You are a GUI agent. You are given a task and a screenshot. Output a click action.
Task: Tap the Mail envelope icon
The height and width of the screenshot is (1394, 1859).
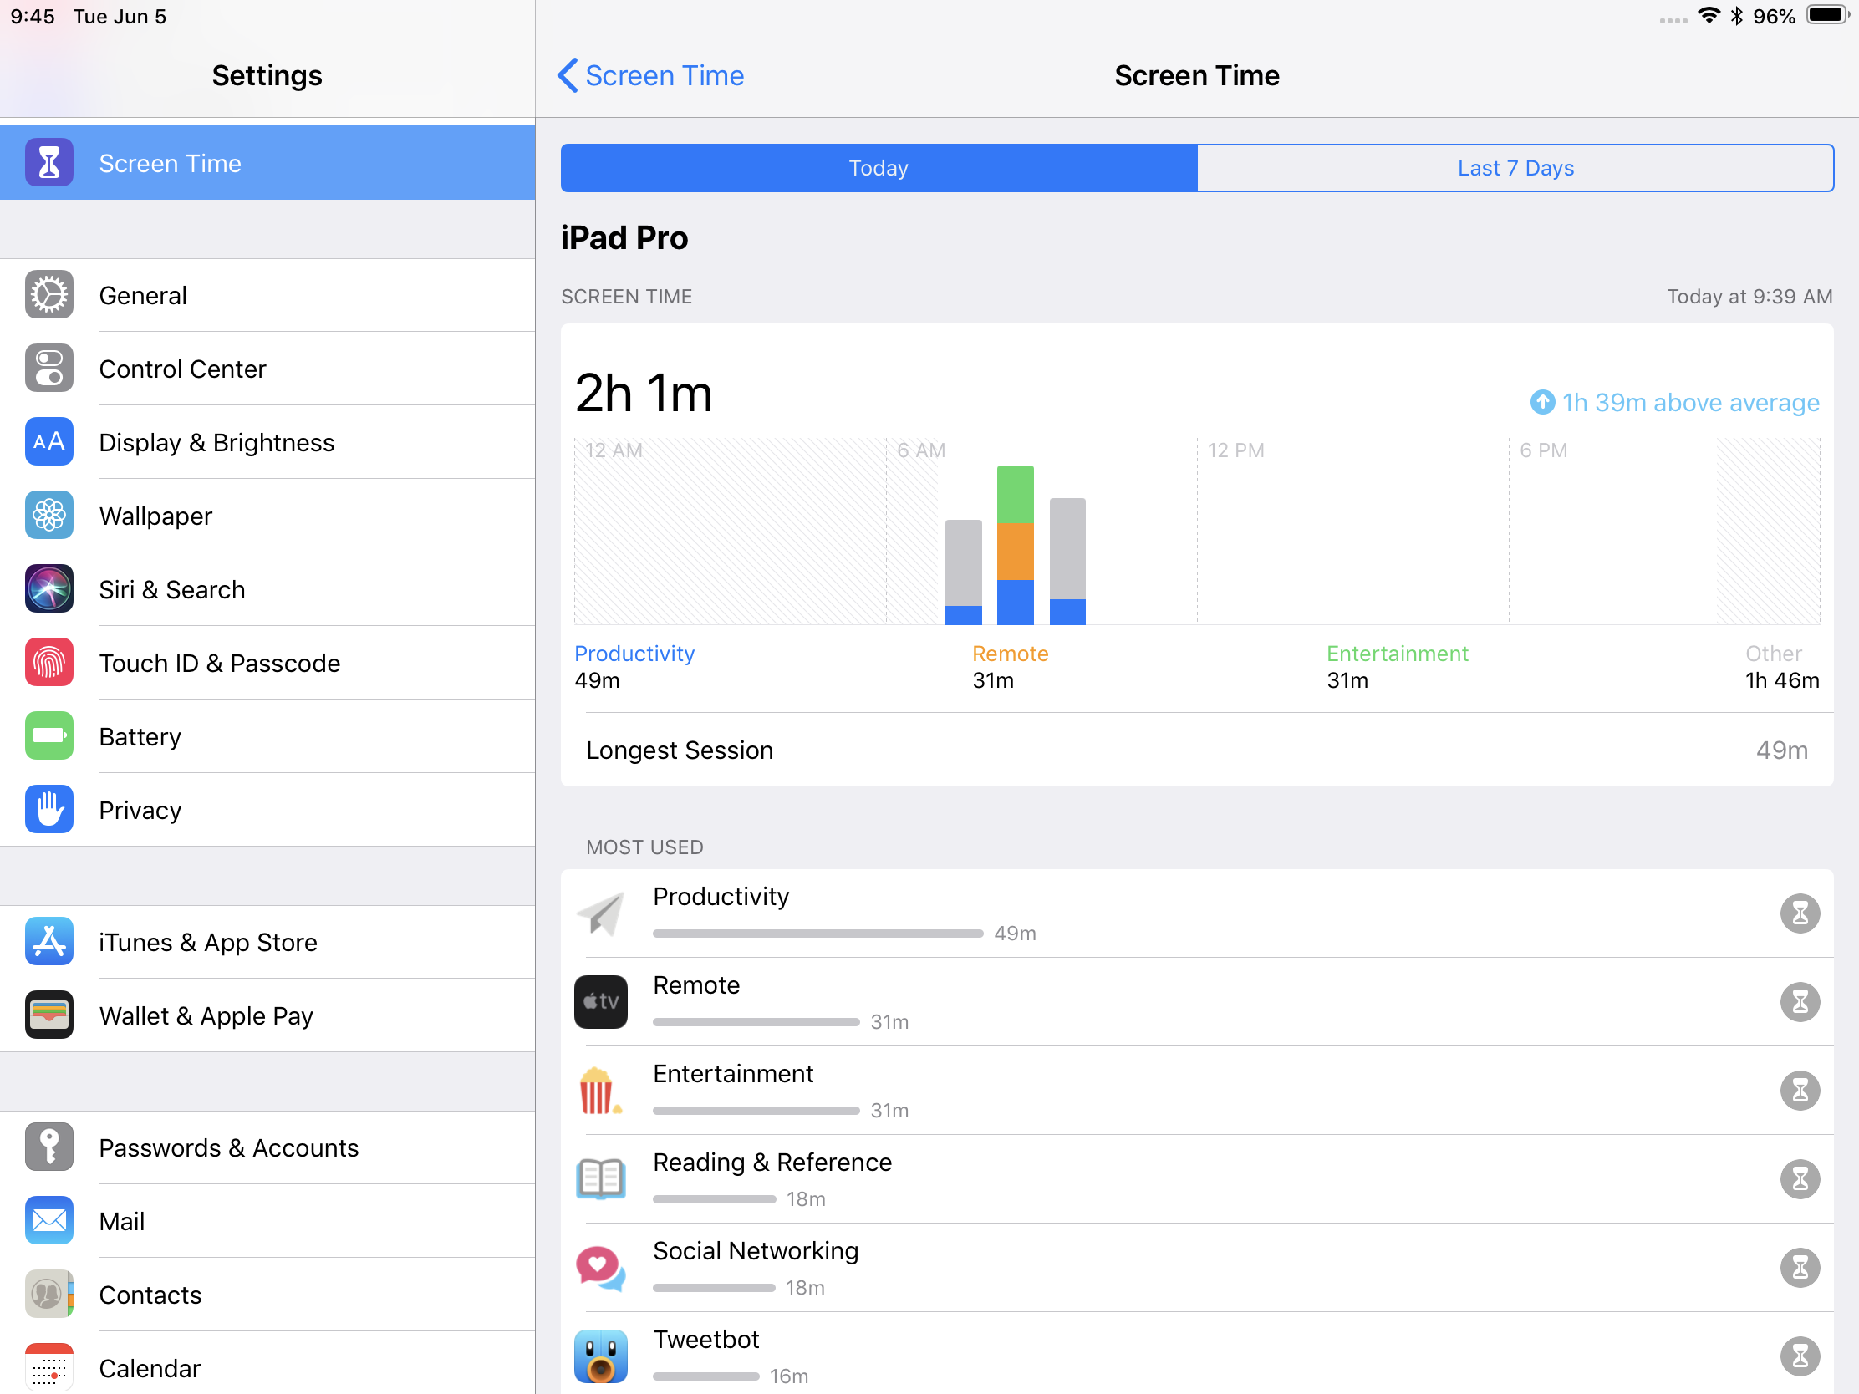48,1221
